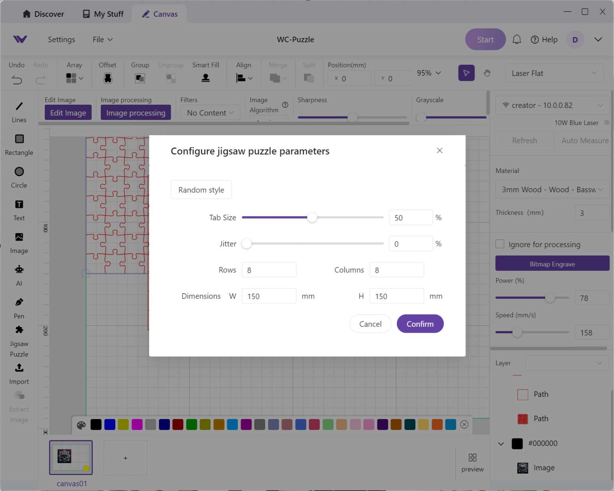614x491 pixels.
Task: Click the Rows input field
Action: [x=269, y=270]
